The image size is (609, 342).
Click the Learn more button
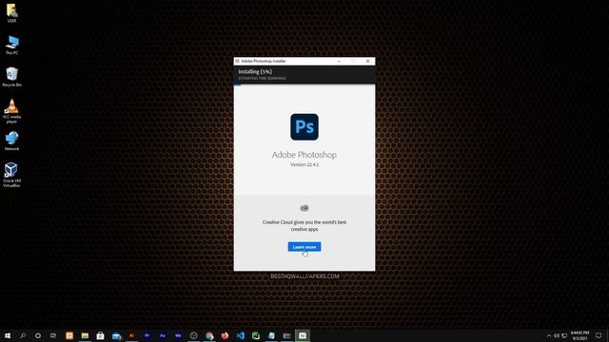coord(304,247)
